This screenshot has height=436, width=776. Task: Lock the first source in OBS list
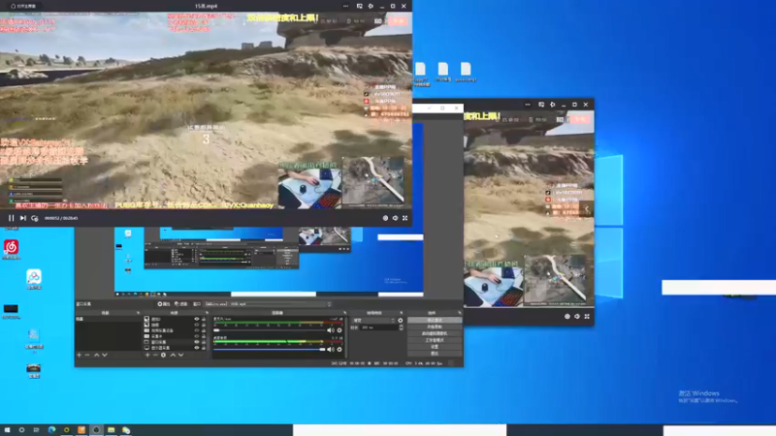(204, 320)
